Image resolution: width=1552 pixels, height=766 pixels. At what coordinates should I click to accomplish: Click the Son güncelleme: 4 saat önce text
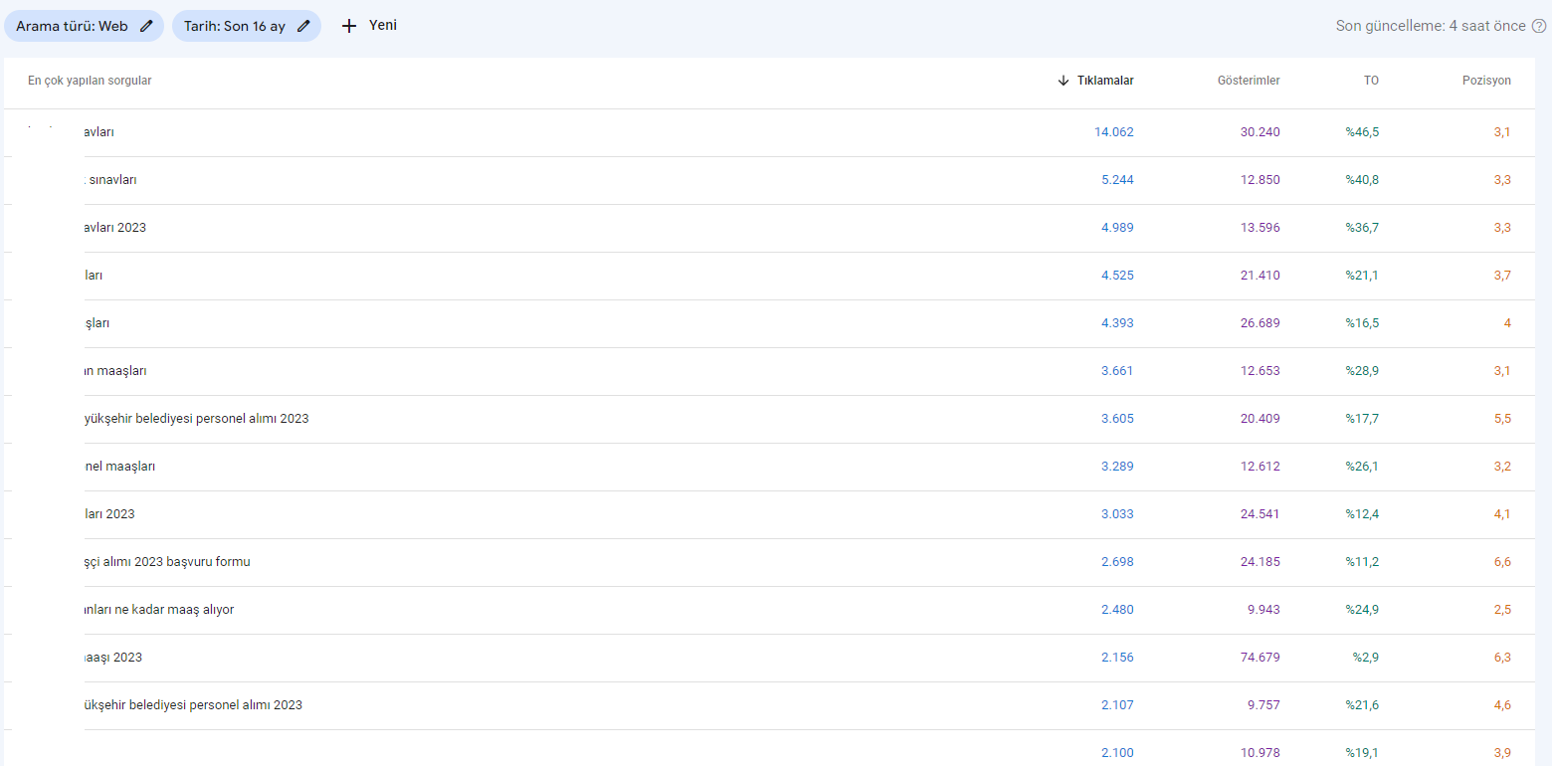[1431, 26]
